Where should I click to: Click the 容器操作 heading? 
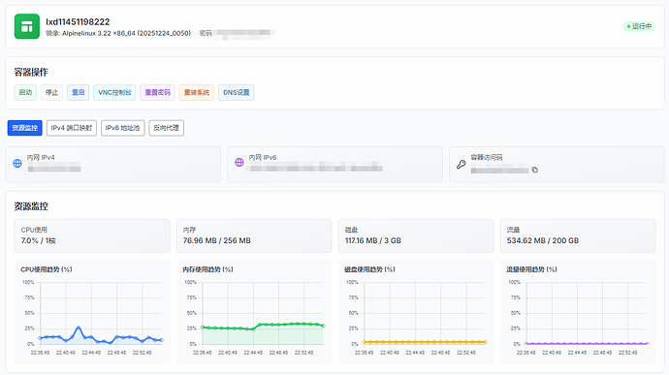pyautogui.click(x=31, y=72)
